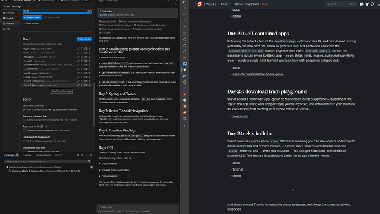Screen dimensions: 380x214
Task: Click the @Svelte 5 docs mention chip
Action: 107,15
